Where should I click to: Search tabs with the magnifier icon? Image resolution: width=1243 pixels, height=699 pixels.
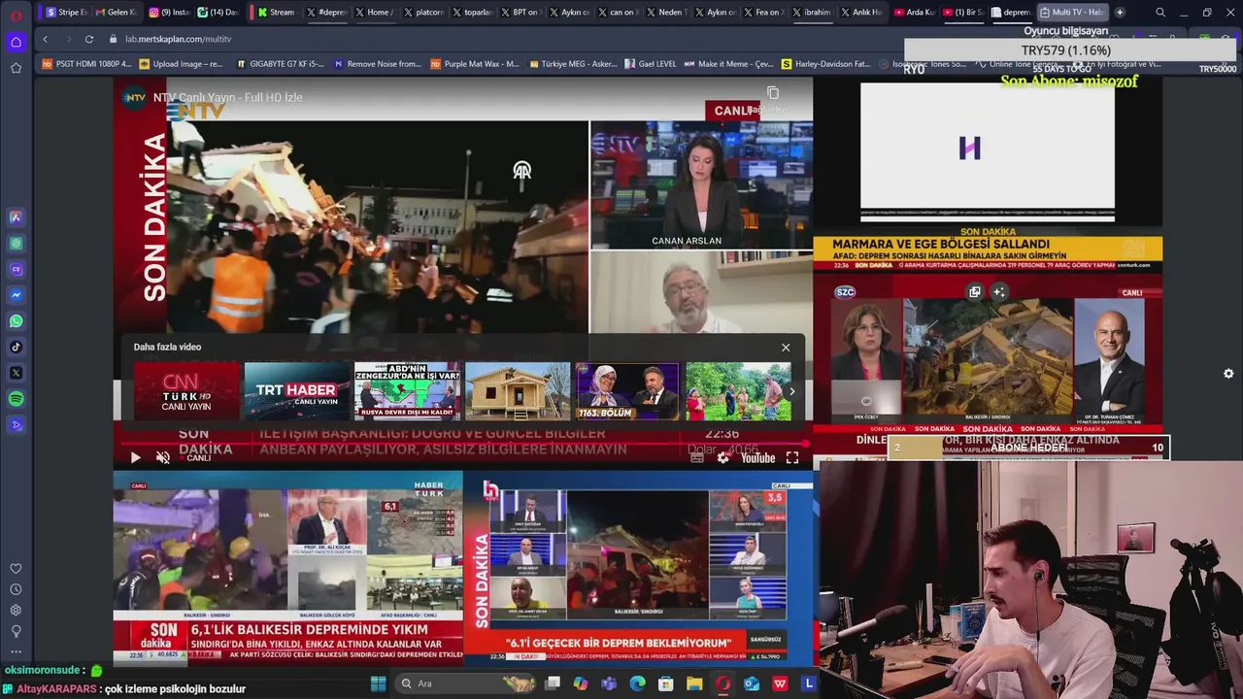[x=1160, y=13]
